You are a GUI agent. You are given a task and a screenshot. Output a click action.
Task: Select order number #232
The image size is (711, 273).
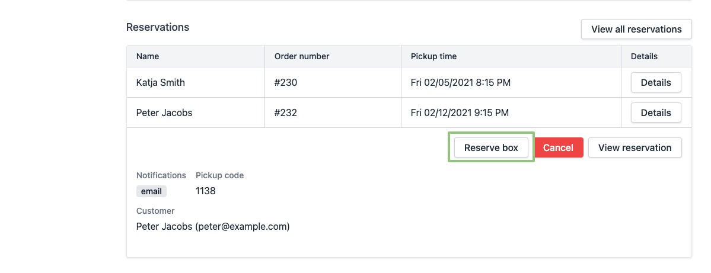point(286,113)
